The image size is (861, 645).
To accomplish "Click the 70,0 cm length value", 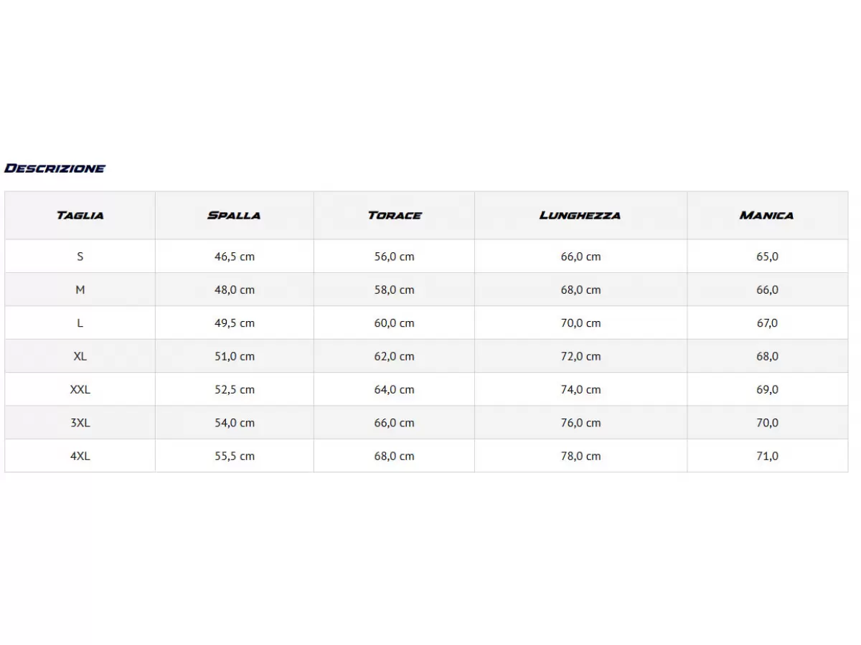I will click(x=581, y=323).
